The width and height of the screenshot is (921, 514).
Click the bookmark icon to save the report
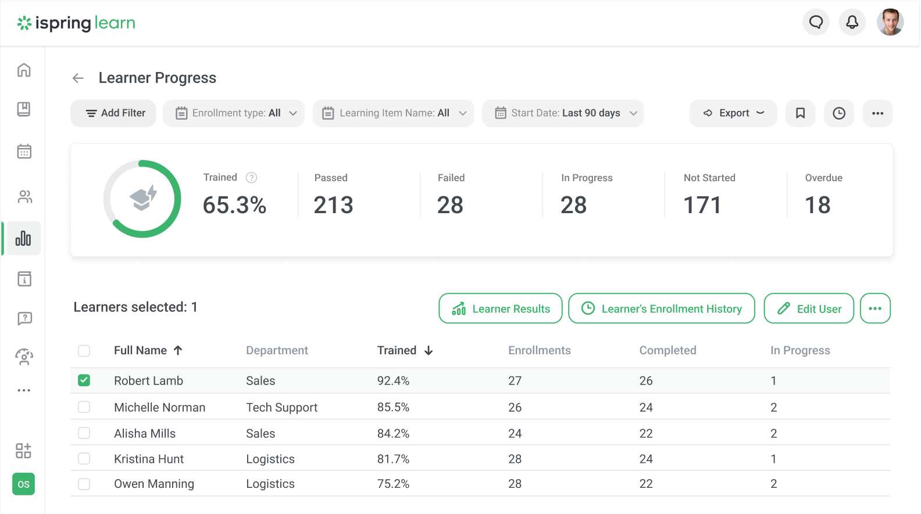coord(800,113)
